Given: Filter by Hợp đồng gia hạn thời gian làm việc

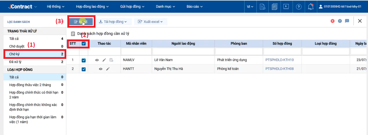Looking at the screenshot, I should [x=35, y=119].
